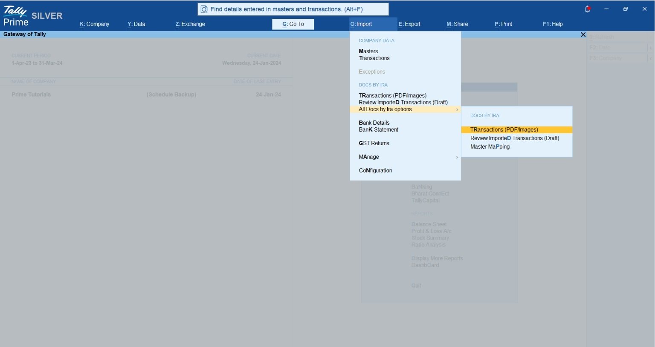655x347 pixels.
Task: Click TallyCapital in Gateway menu
Action: [425, 201]
